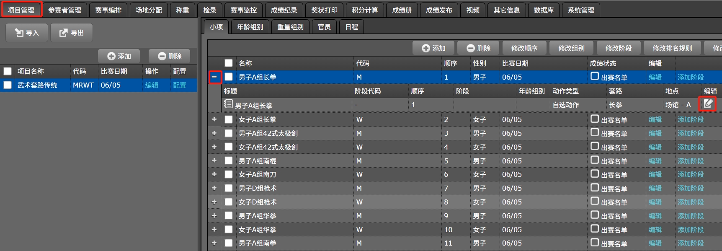The width and height of the screenshot is (722, 251).
Task: Switch to the 年龄组别 sub-tab
Action: pos(250,27)
